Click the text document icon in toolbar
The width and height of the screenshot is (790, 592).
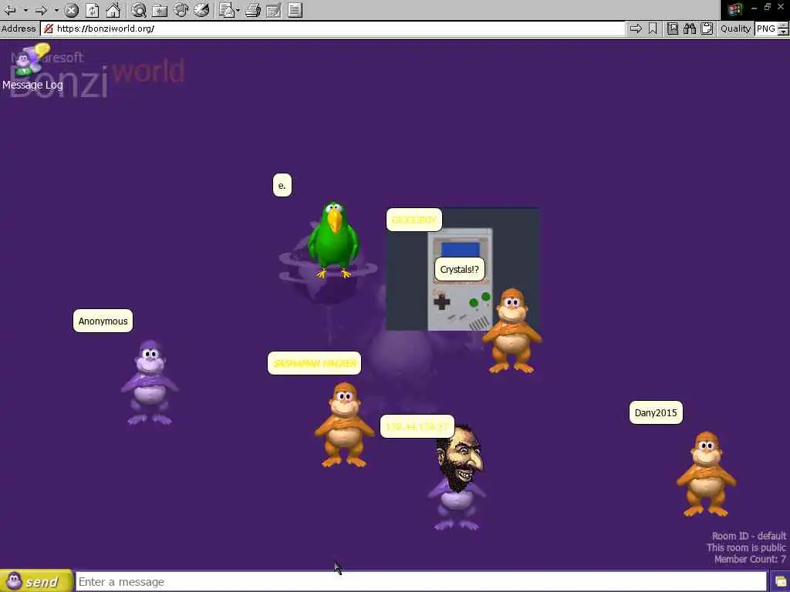[295, 10]
